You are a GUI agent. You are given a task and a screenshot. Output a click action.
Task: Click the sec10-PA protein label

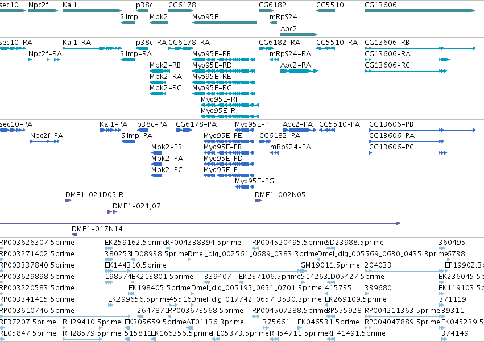pyautogui.click(x=16, y=124)
